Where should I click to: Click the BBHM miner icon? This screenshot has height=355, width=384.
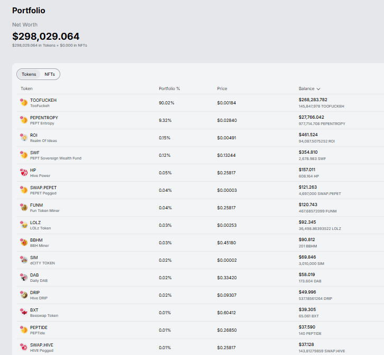pyautogui.click(x=24, y=242)
